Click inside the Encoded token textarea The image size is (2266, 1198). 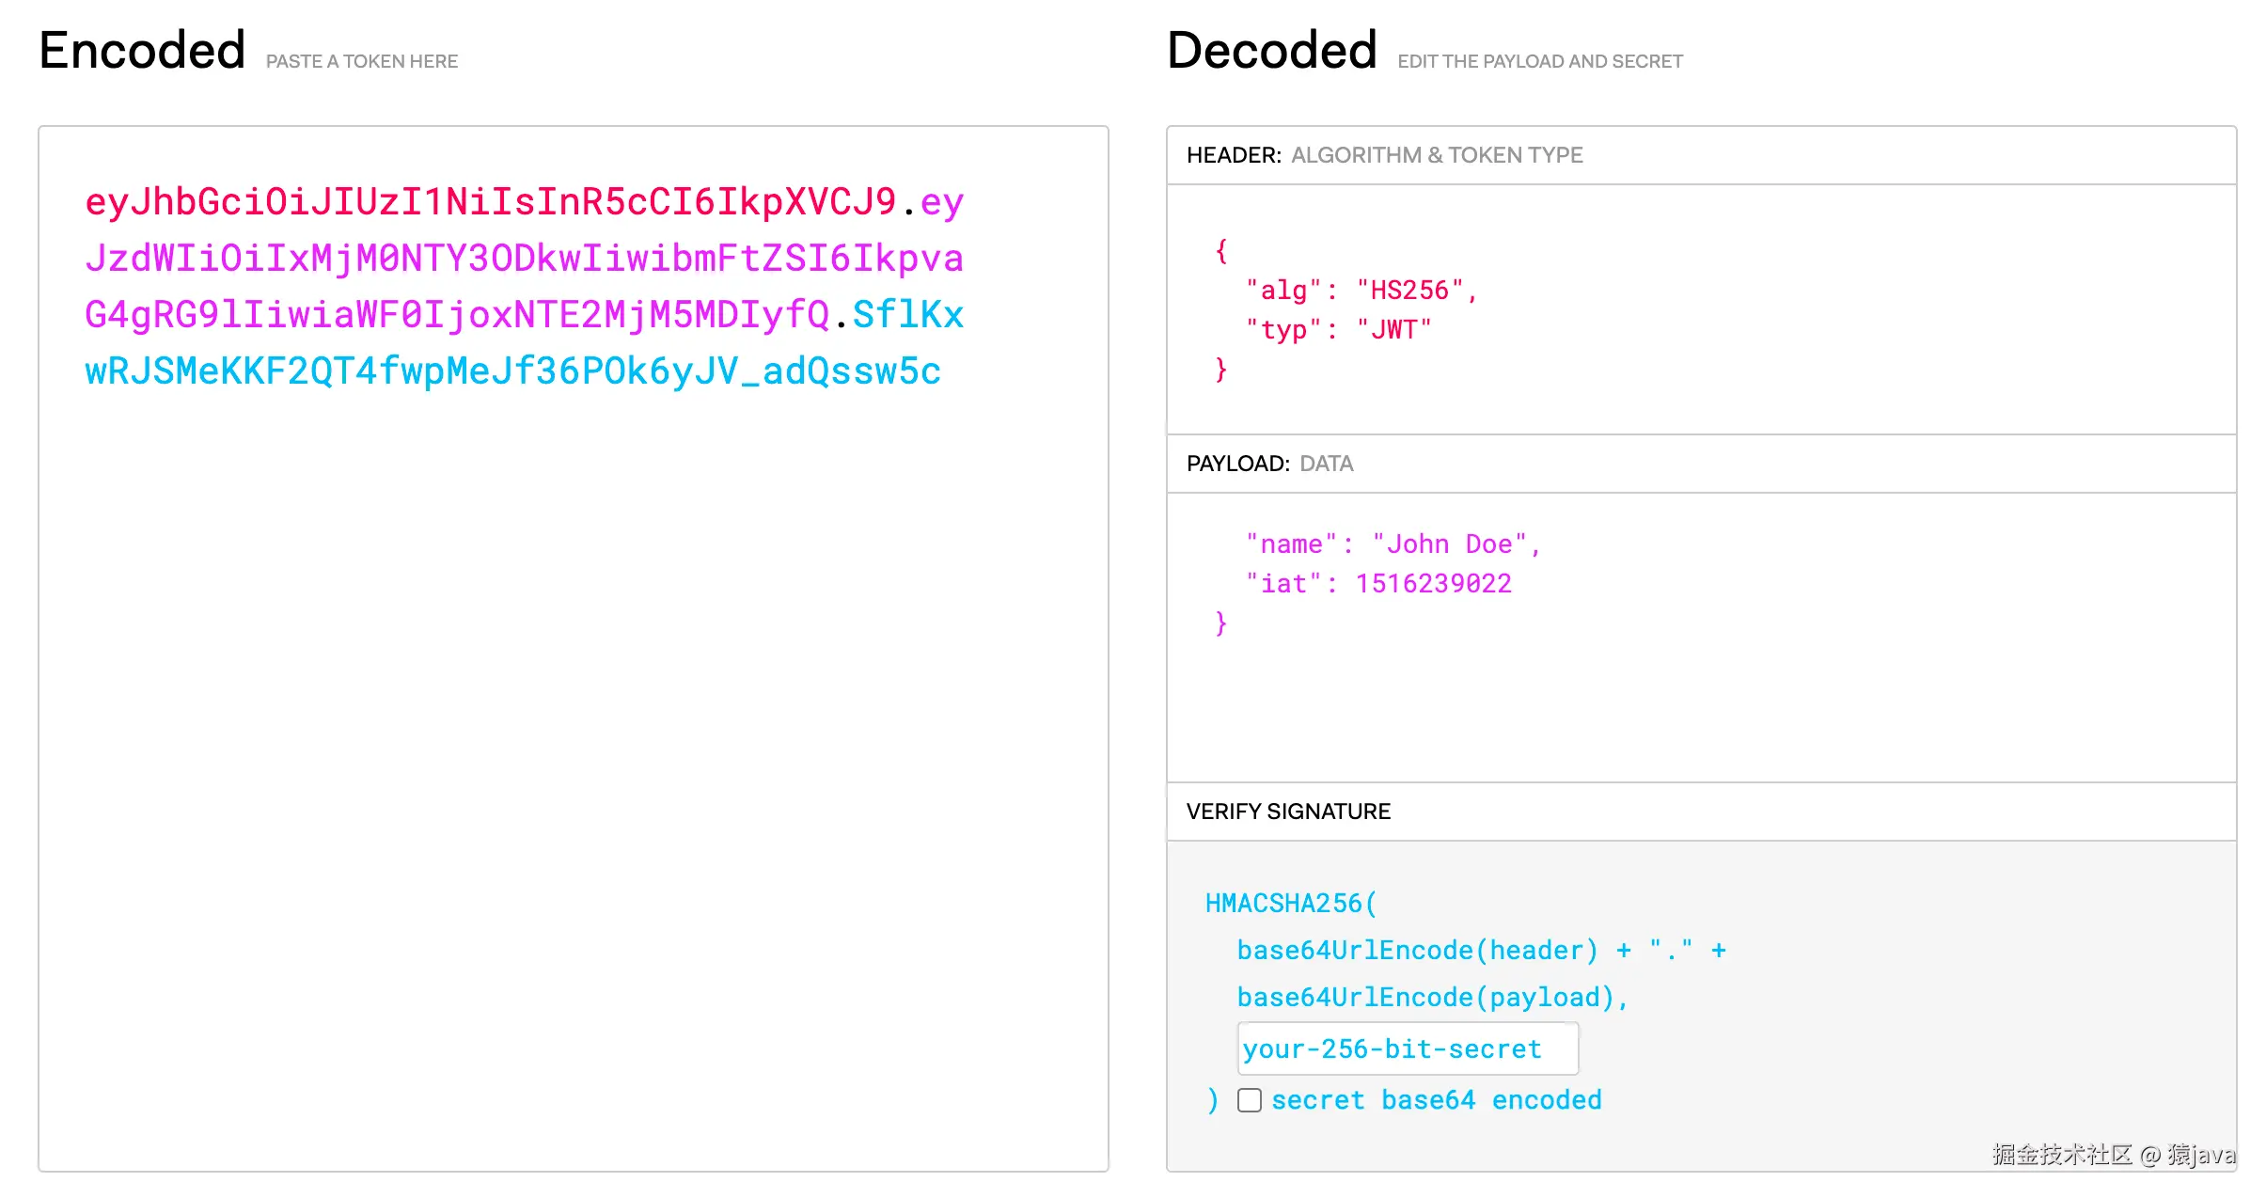pos(564,658)
